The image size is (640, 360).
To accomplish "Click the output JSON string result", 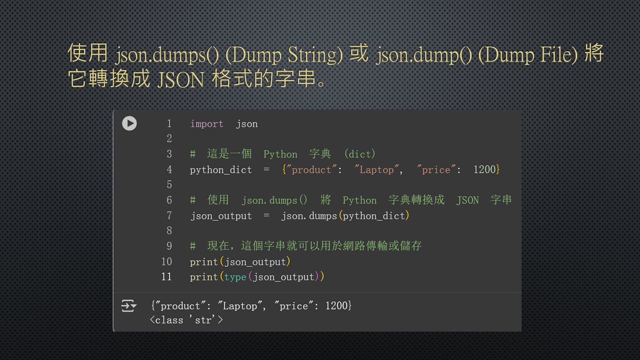I will coord(251,306).
